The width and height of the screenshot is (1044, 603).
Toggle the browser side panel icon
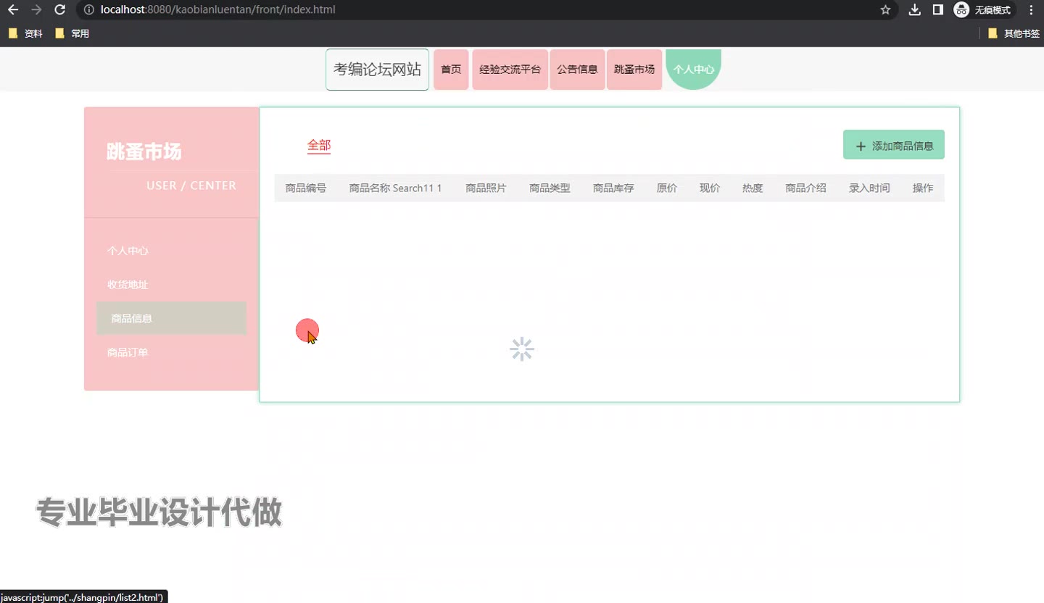(x=937, y=10)
